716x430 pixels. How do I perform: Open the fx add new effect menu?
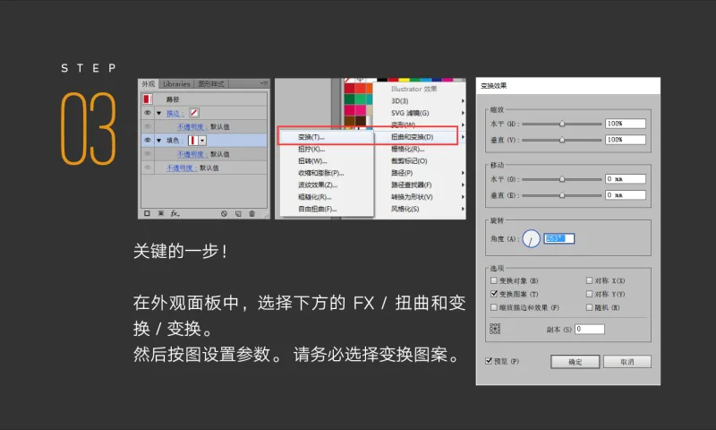pyautogui.click(x=175, y=213)
